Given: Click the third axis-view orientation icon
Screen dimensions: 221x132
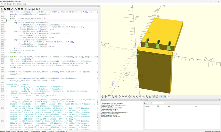Looking at the screenshot, I should (x=140, y=97).
